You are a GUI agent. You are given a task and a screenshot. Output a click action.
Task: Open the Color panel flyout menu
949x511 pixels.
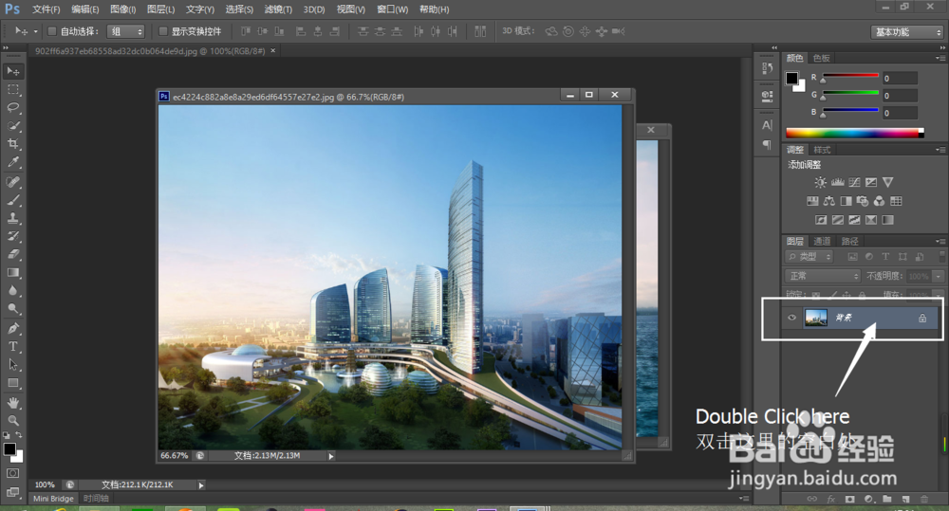click(940, 58)
